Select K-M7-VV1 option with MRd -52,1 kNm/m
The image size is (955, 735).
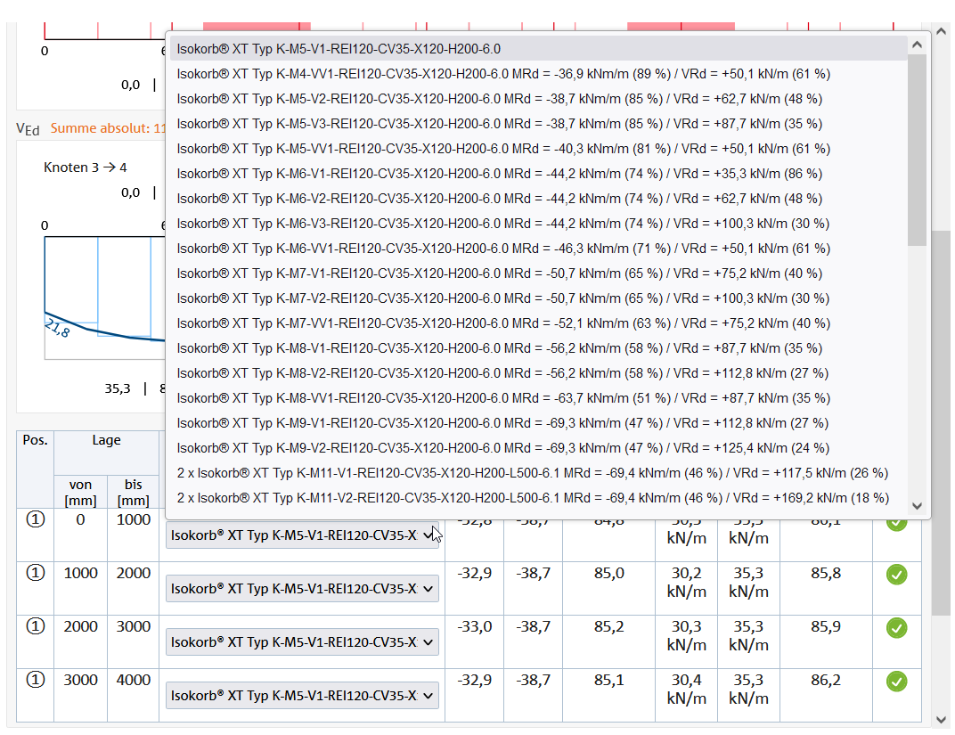pyautogui.click(x=538, y=323)
